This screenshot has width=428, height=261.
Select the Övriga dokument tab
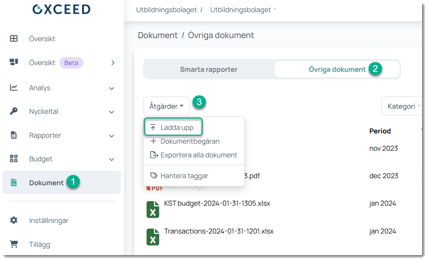(x=337, y=69)
